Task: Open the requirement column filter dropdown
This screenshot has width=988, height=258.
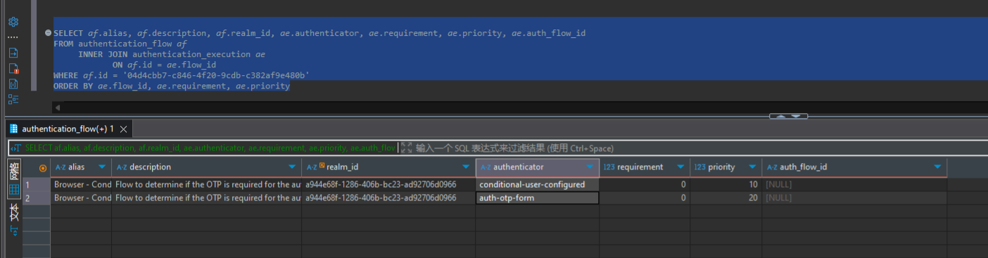Action: tap(680, 167)
